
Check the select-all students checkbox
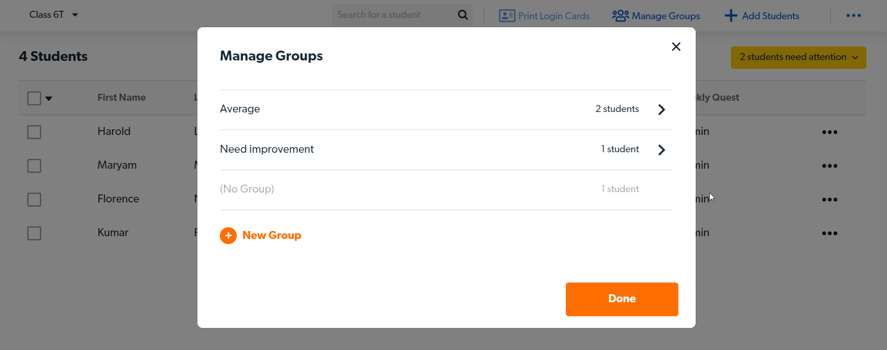(34, 98)
